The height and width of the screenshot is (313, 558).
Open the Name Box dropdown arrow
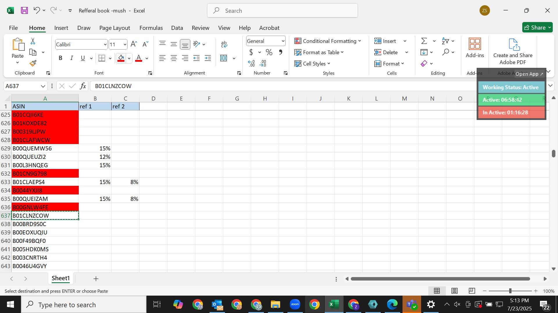pos(43,86)
